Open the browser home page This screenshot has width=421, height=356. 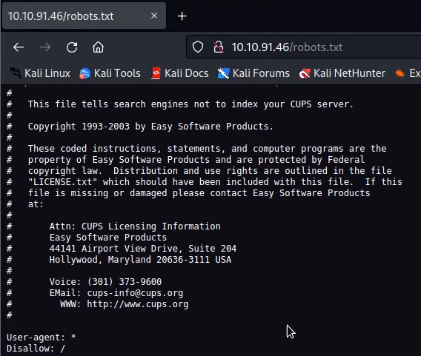click(98, 47)
